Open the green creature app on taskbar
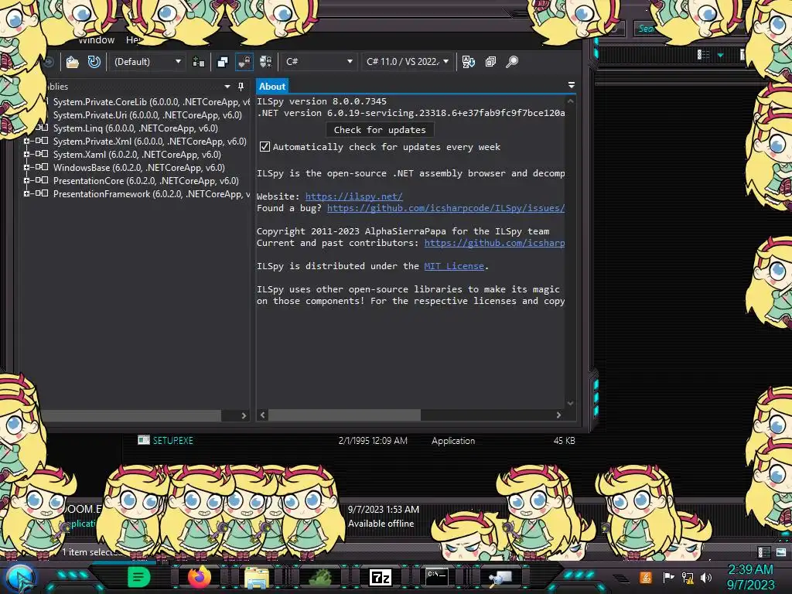 (x=319, y=577)
